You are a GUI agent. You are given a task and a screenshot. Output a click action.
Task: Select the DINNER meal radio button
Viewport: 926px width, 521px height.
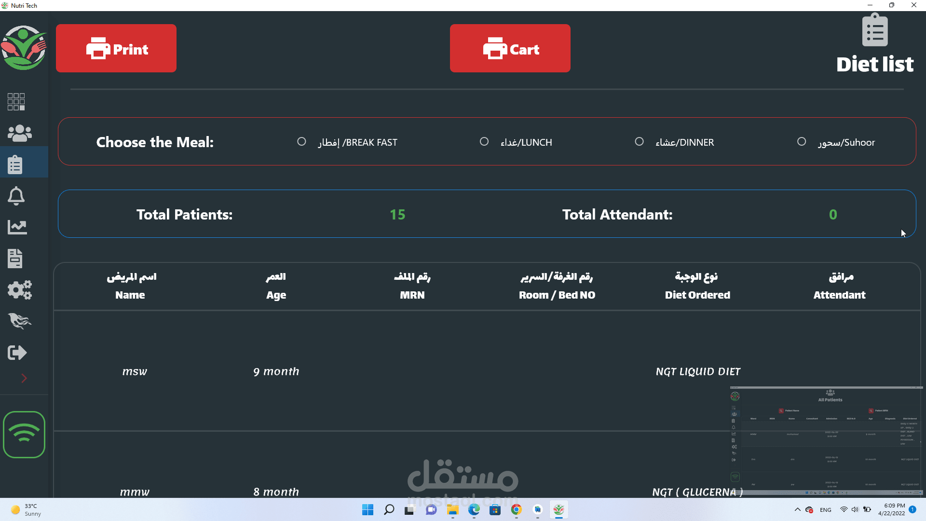coord(639,142)
